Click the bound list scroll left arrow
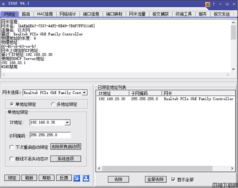 [99, 169]
